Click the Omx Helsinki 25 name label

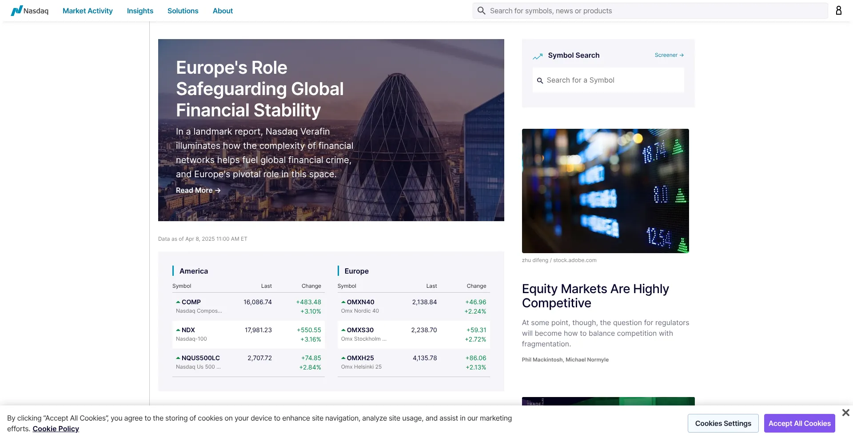point(361,367)
